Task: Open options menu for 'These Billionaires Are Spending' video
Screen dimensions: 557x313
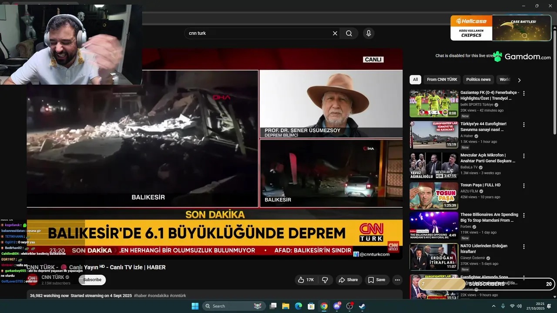Action: tap(524, 215)
